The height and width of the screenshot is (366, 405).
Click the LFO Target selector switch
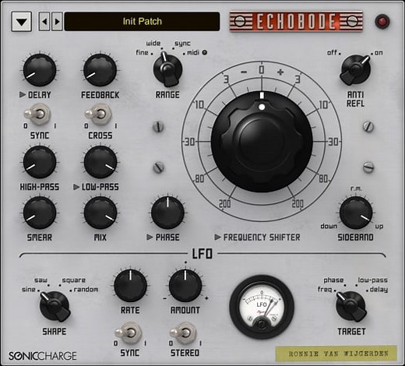(351, 306)
